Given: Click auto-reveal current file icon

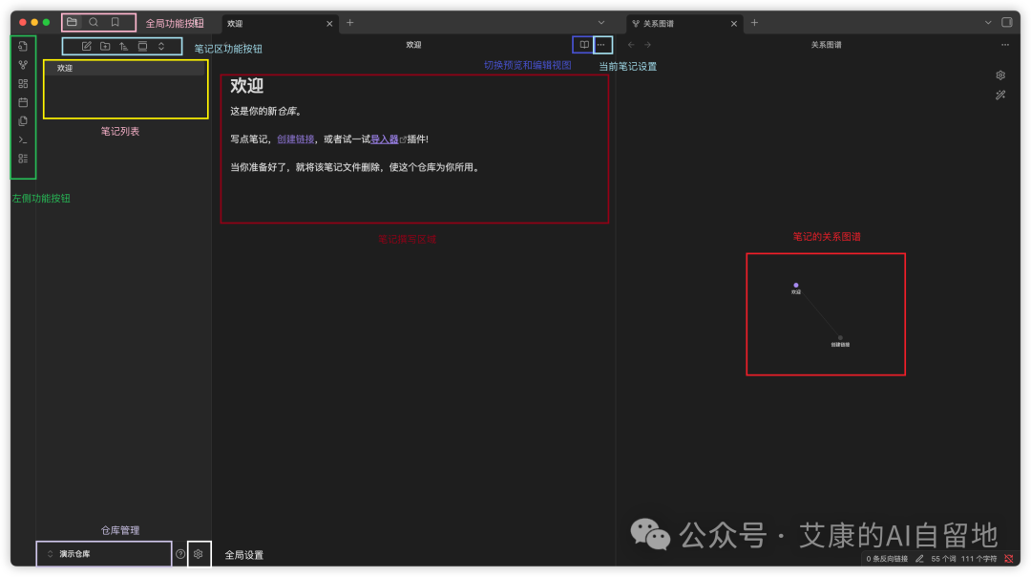Looking at the screenshot, I should tap(142, 46).
